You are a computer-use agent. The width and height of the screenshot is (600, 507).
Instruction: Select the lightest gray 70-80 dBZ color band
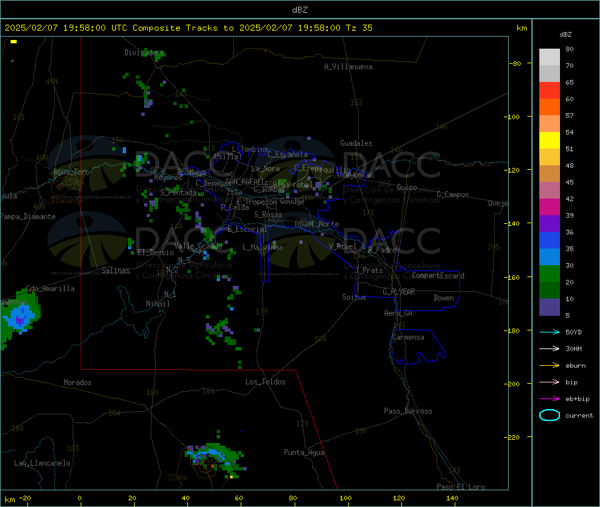[x=549, y=57]
